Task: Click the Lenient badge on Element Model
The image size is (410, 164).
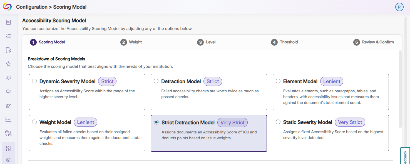Action: (332, 81)
